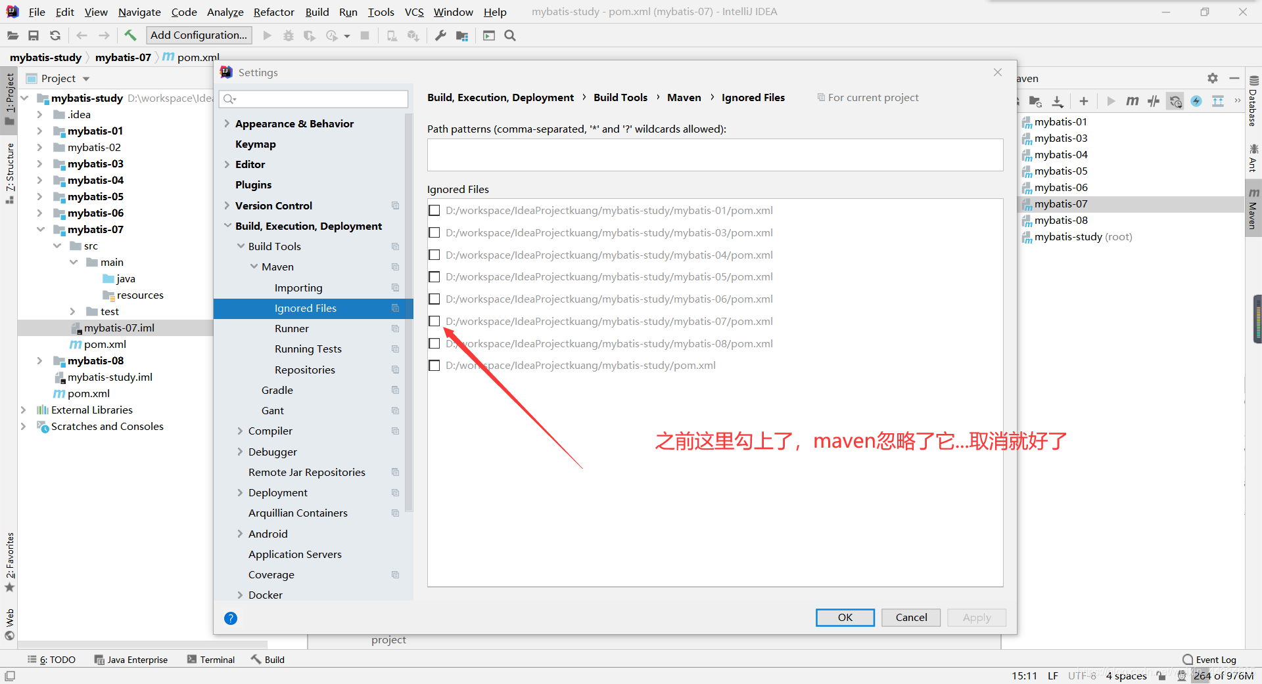The width and height of the screenshot is (1262, 684).
Task: Open Project Structure from the toolbar
Action: tap(462, 35)
